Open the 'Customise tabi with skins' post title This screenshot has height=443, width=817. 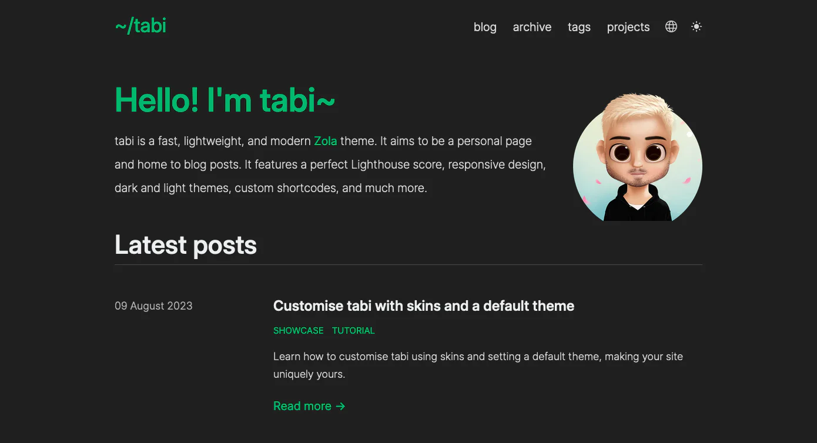coord(424,306)
